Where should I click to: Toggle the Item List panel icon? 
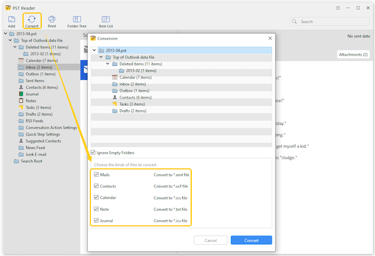(x=106, y=21)
